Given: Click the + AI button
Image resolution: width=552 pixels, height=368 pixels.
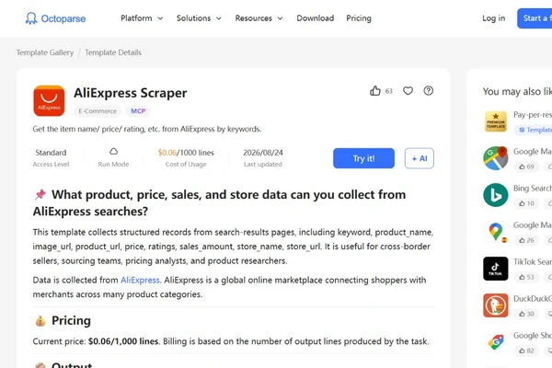Looking at the screenshot, I should pyautogui.click(x=420, y=158).
